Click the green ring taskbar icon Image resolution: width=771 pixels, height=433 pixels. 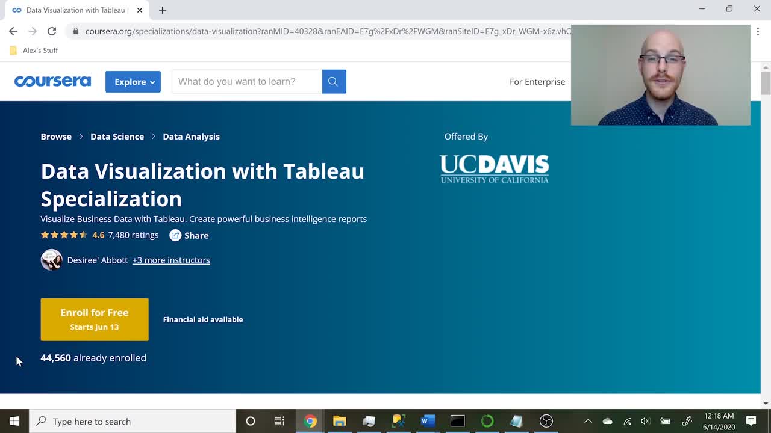(x=487, y=421)
